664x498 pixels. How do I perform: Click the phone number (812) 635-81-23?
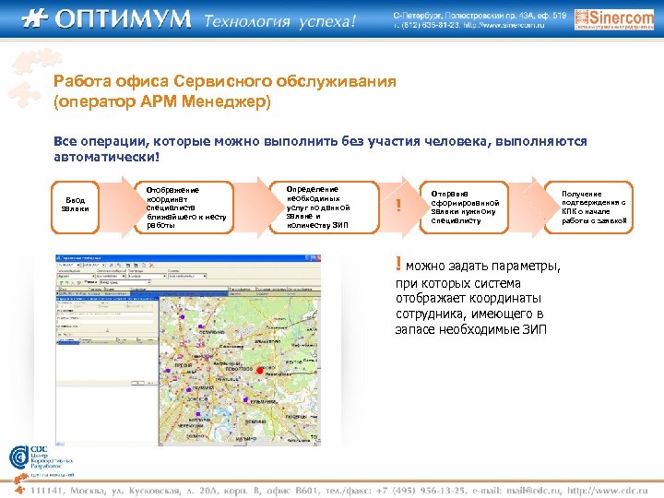tap(431, 25)
